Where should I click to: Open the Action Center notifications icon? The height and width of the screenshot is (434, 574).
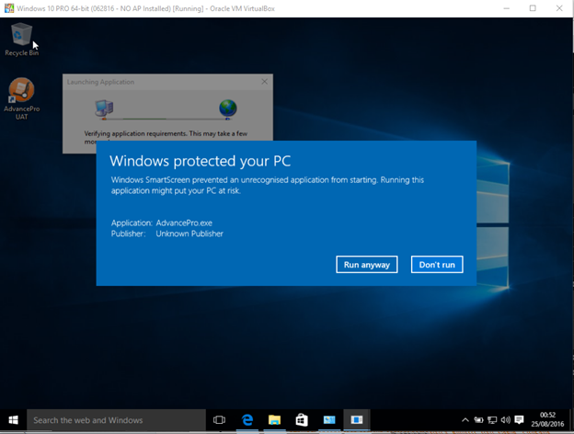click(520, 420)
